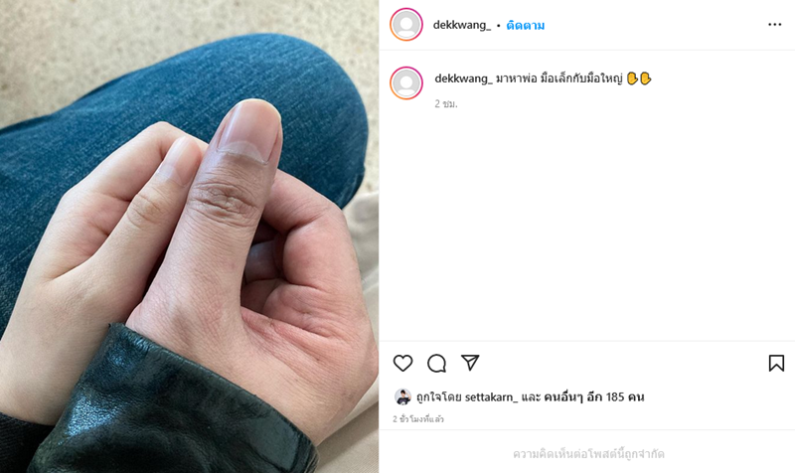Screen dimensions: 795x473
Task: Follow dekkwang_ with the ติดตาม link
Action: tap(526, 26)
